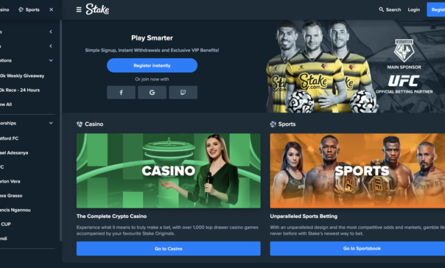Click the green CASINO banner thumbnail

coord(168,170)
